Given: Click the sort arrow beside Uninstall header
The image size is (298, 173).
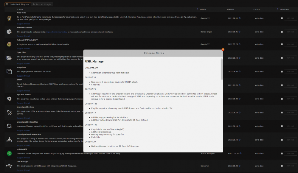Looking at the screenshot, I should click(277, 9).
